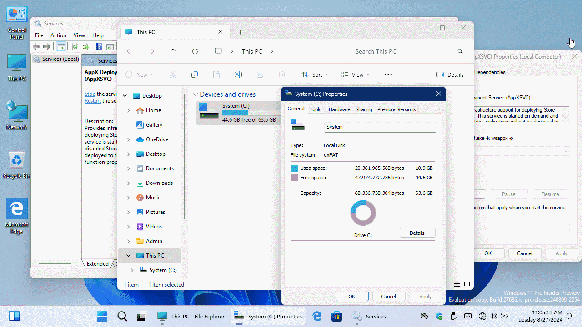
Task: Open Microsoft Store from the taskbar
Action: pos(336,317)
